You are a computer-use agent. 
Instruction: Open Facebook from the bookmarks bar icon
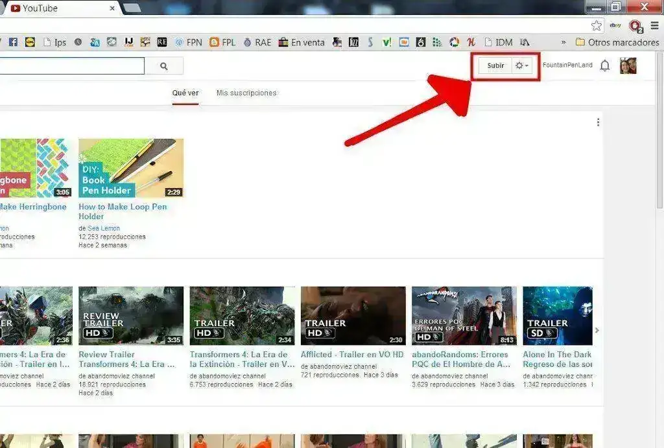[x=13, y=41]
